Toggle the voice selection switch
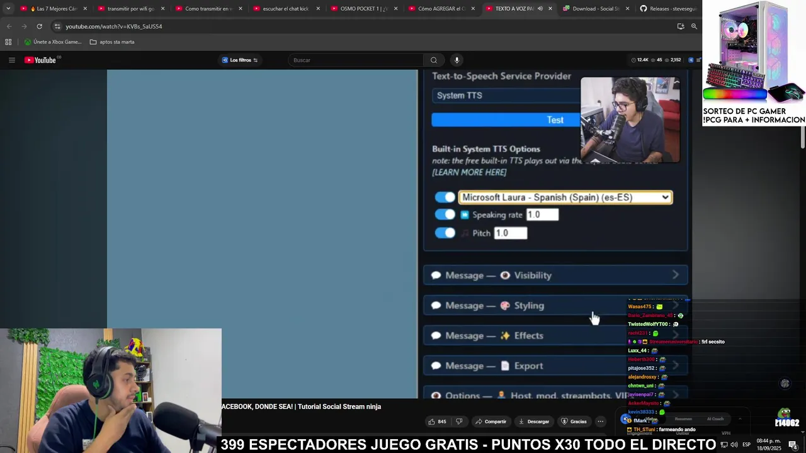Viewport: 806px width, 453px height. (x=445, y=198)
